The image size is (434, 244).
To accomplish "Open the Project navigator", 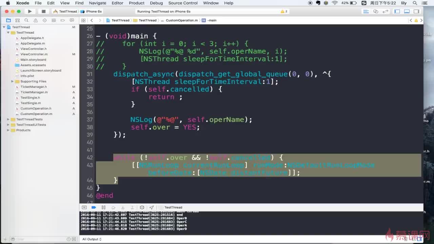I will pyautogui.click(x=8, y=20).
